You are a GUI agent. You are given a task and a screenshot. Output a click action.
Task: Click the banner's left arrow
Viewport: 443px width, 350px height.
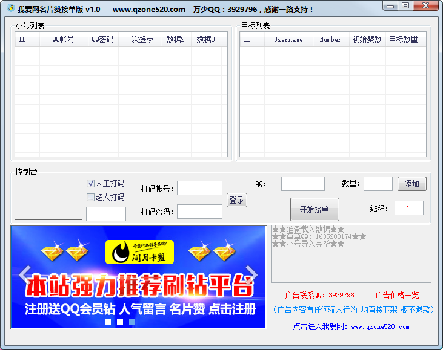(x=24, y=276)
